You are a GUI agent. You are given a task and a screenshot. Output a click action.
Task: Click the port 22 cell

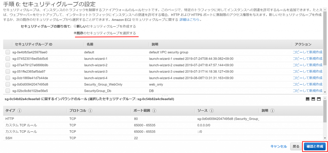click(x=136, y=138)
